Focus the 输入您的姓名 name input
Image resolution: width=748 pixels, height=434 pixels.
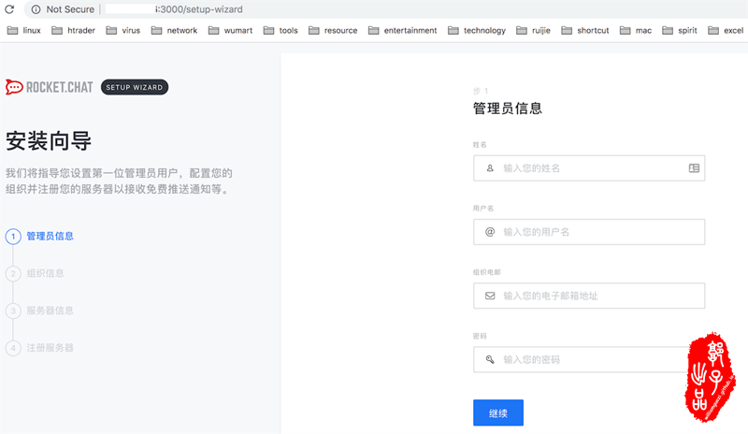tap(589, 168)
